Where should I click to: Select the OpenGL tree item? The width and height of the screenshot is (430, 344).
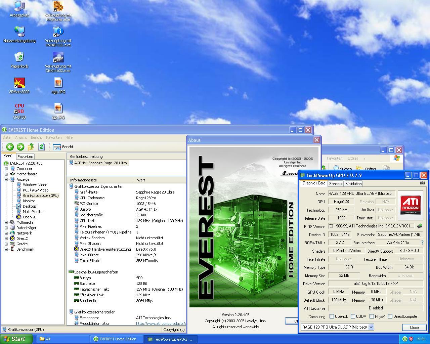29,217
